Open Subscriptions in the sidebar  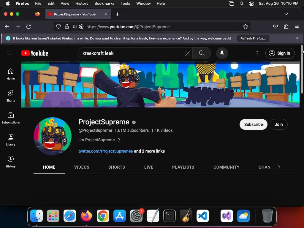(11, 118)
